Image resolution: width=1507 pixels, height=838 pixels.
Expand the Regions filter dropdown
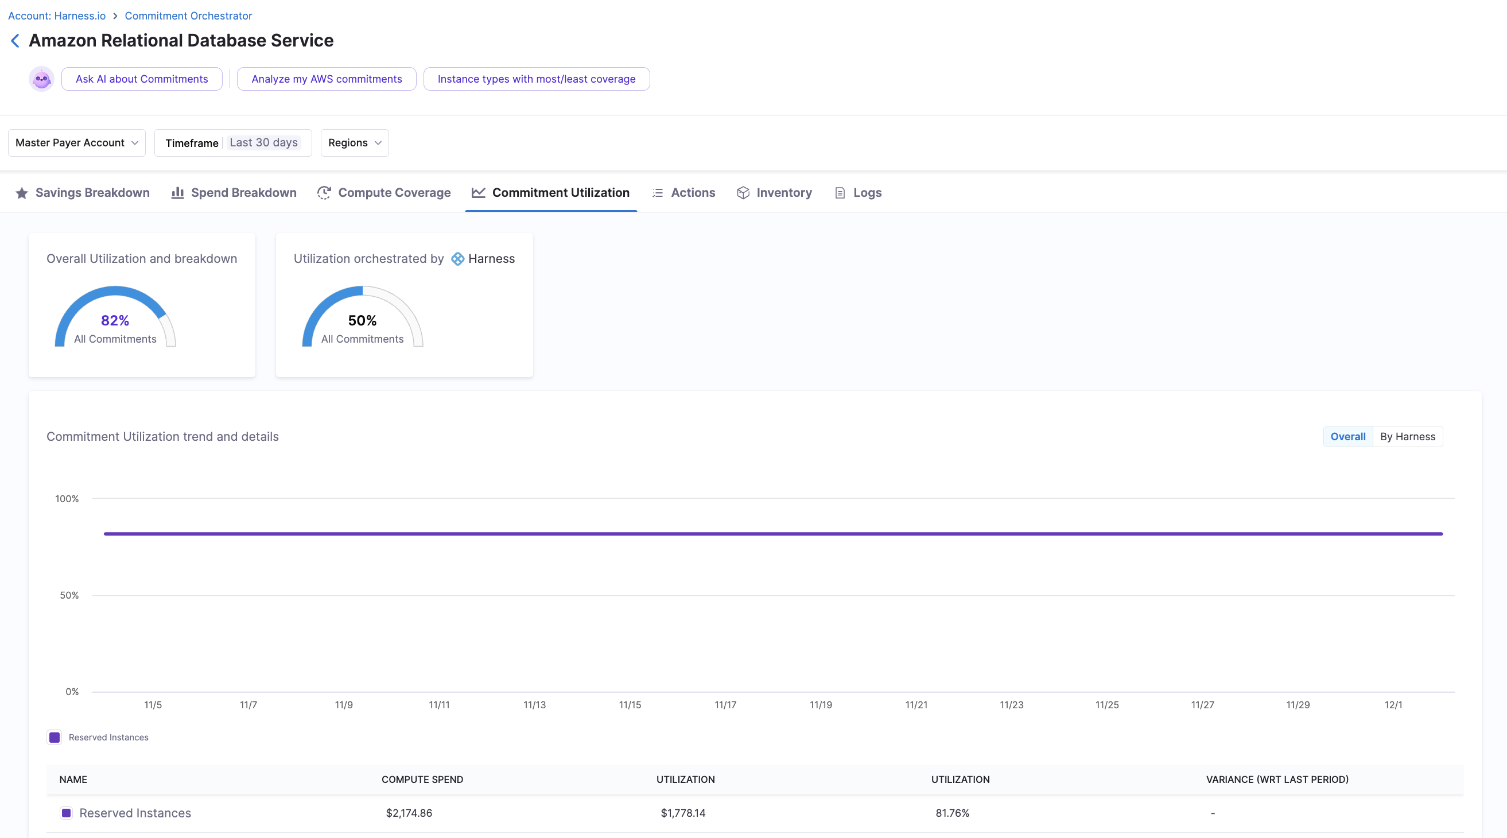[355, 143]
